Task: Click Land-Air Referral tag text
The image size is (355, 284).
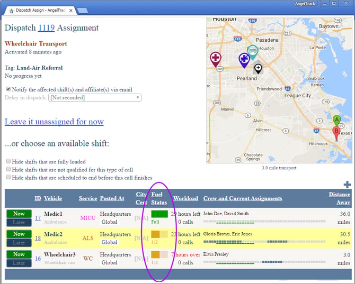Action: point(40,68)
